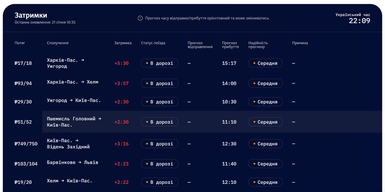Click the arrow in Барвінкове → Львів route
Image resolution: width=385 pixels, height=192 pixels.
[80, 162]
